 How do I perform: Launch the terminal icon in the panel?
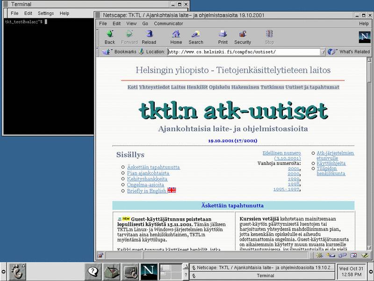point(130,272)
